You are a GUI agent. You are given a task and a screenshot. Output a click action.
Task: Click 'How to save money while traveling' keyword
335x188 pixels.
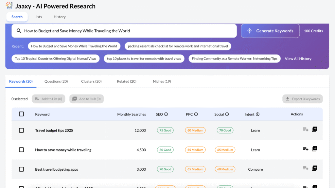pyautogui.click(x=63, y=150)
